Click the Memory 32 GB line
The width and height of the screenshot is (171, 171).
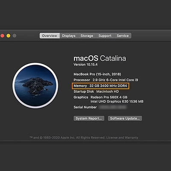100,86
